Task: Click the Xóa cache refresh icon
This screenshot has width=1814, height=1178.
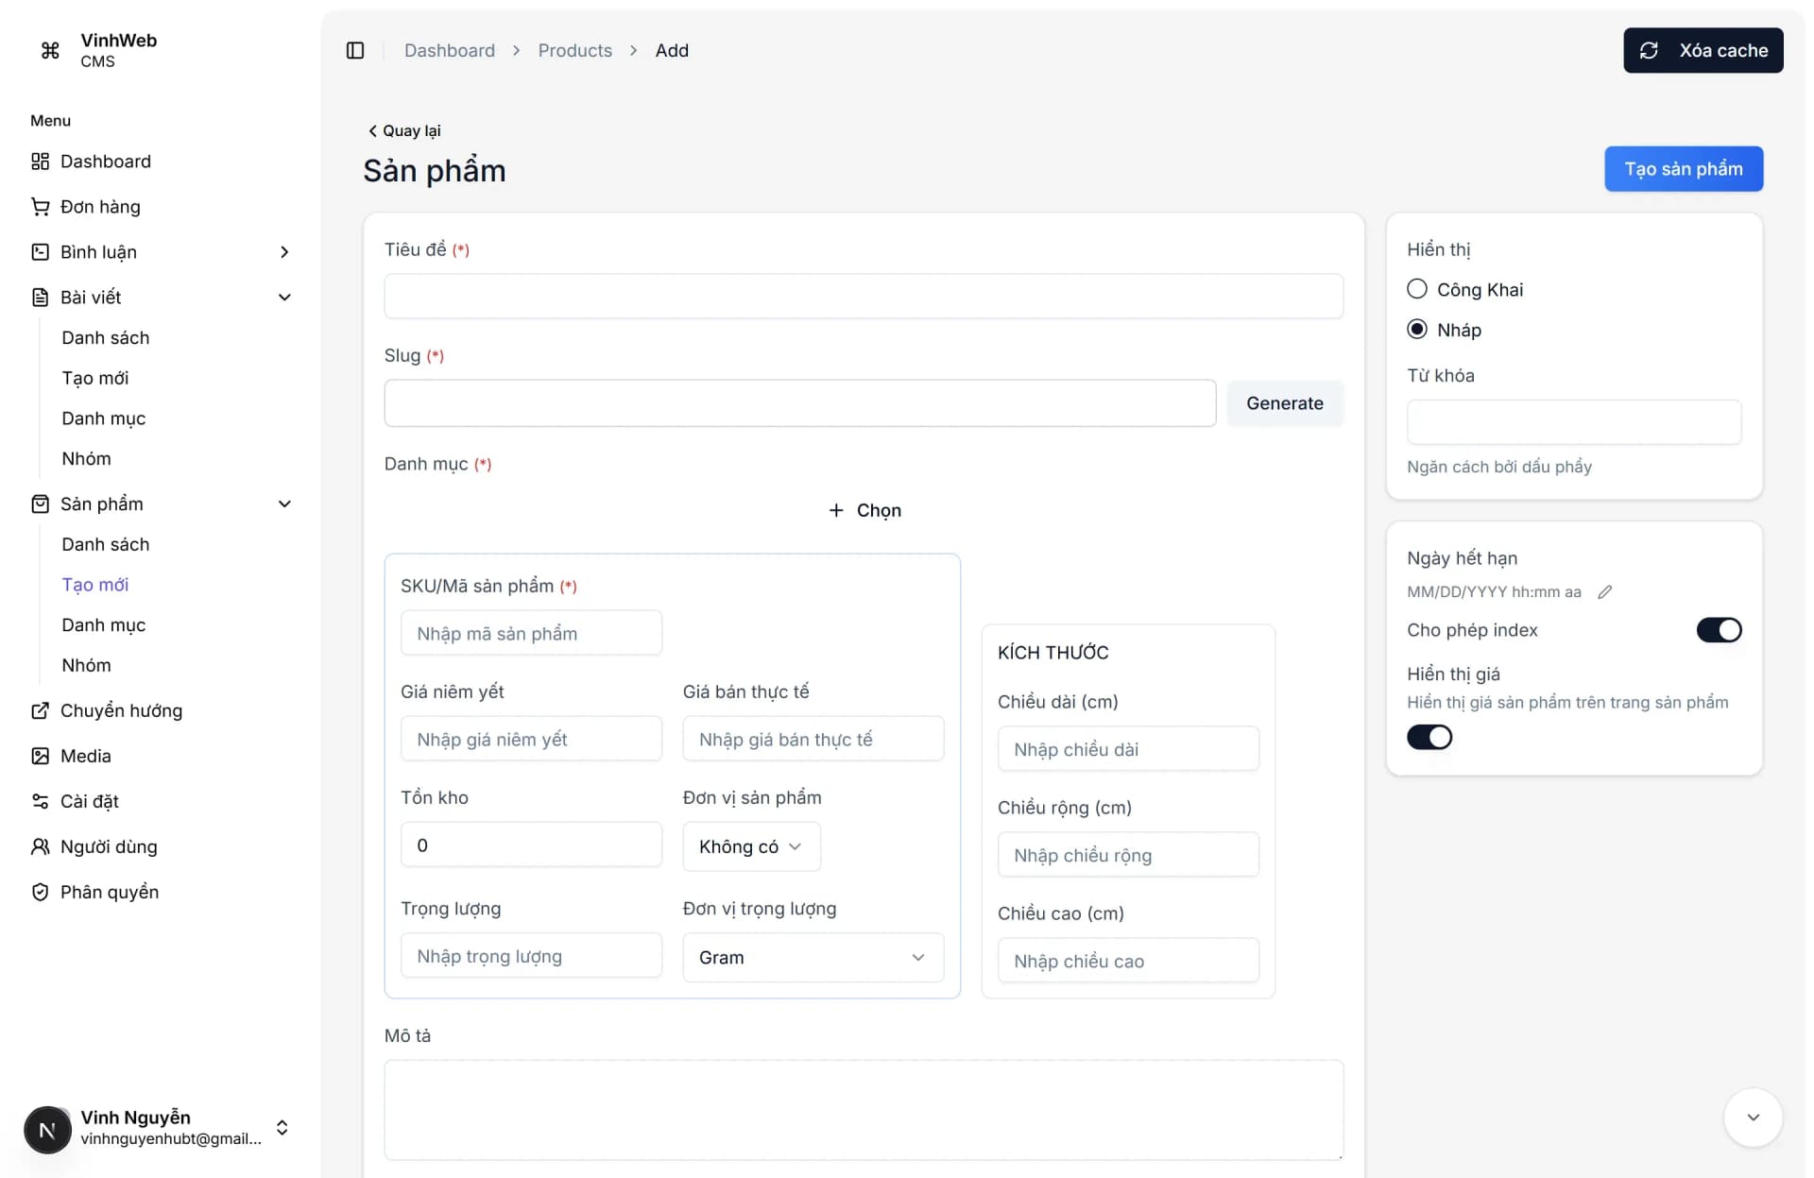Action: tap(1650, 50)
